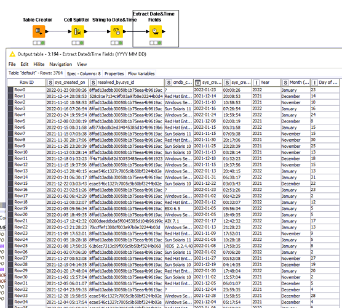
Task: Click cell 2021-12-14 20:08:53 in Row1
Action: tap(68, 96)
